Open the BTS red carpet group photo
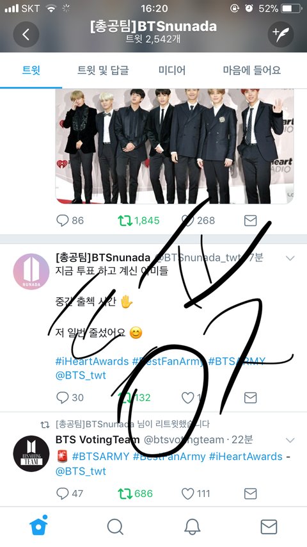This screenshot has width=307, height=547. (x=174, y=146)
